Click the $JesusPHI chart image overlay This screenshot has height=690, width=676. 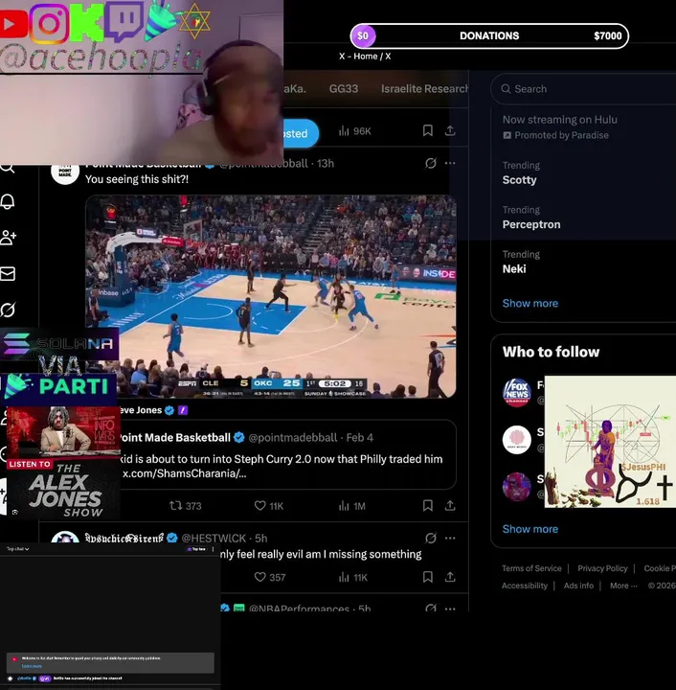coord(610,442)
